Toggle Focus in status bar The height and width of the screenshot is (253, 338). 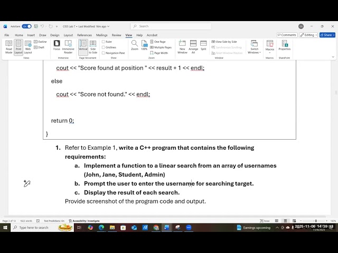click(x=265, y=221)
